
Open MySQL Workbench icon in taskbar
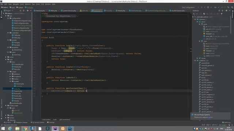click(x=70, y=128)
